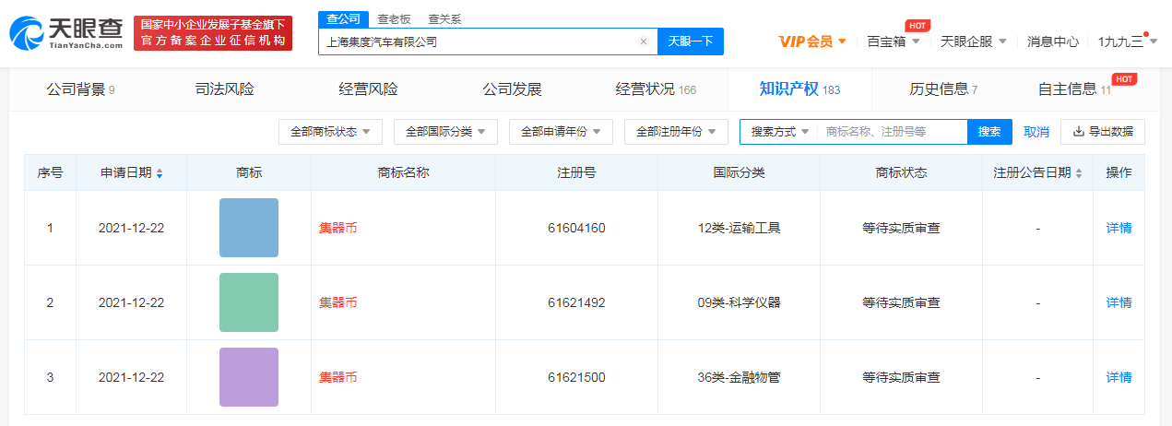Click the 等待实质审查 status in row 1

tap(901, 228)
